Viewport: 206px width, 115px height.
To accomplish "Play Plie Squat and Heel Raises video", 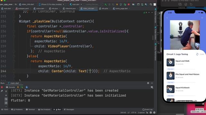I will [x=171, y=76].
